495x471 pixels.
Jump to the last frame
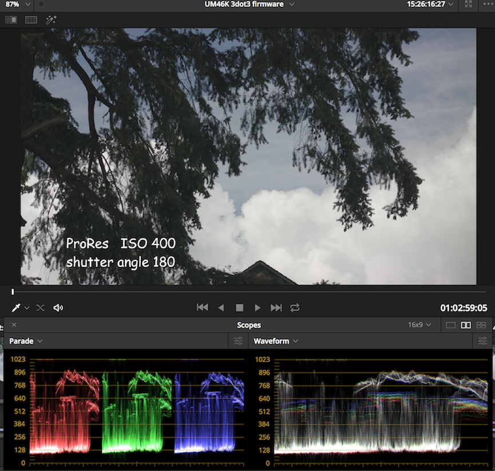click(x=276, y=308)
